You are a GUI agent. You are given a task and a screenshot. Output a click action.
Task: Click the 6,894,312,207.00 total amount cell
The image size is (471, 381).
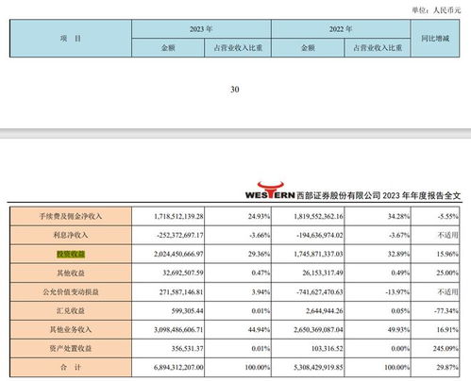tap(178, 367)
